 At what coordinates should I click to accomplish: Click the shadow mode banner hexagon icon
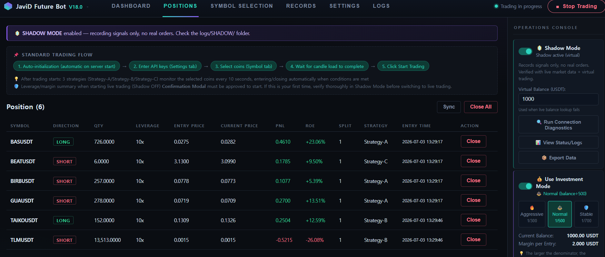[17, 33]
